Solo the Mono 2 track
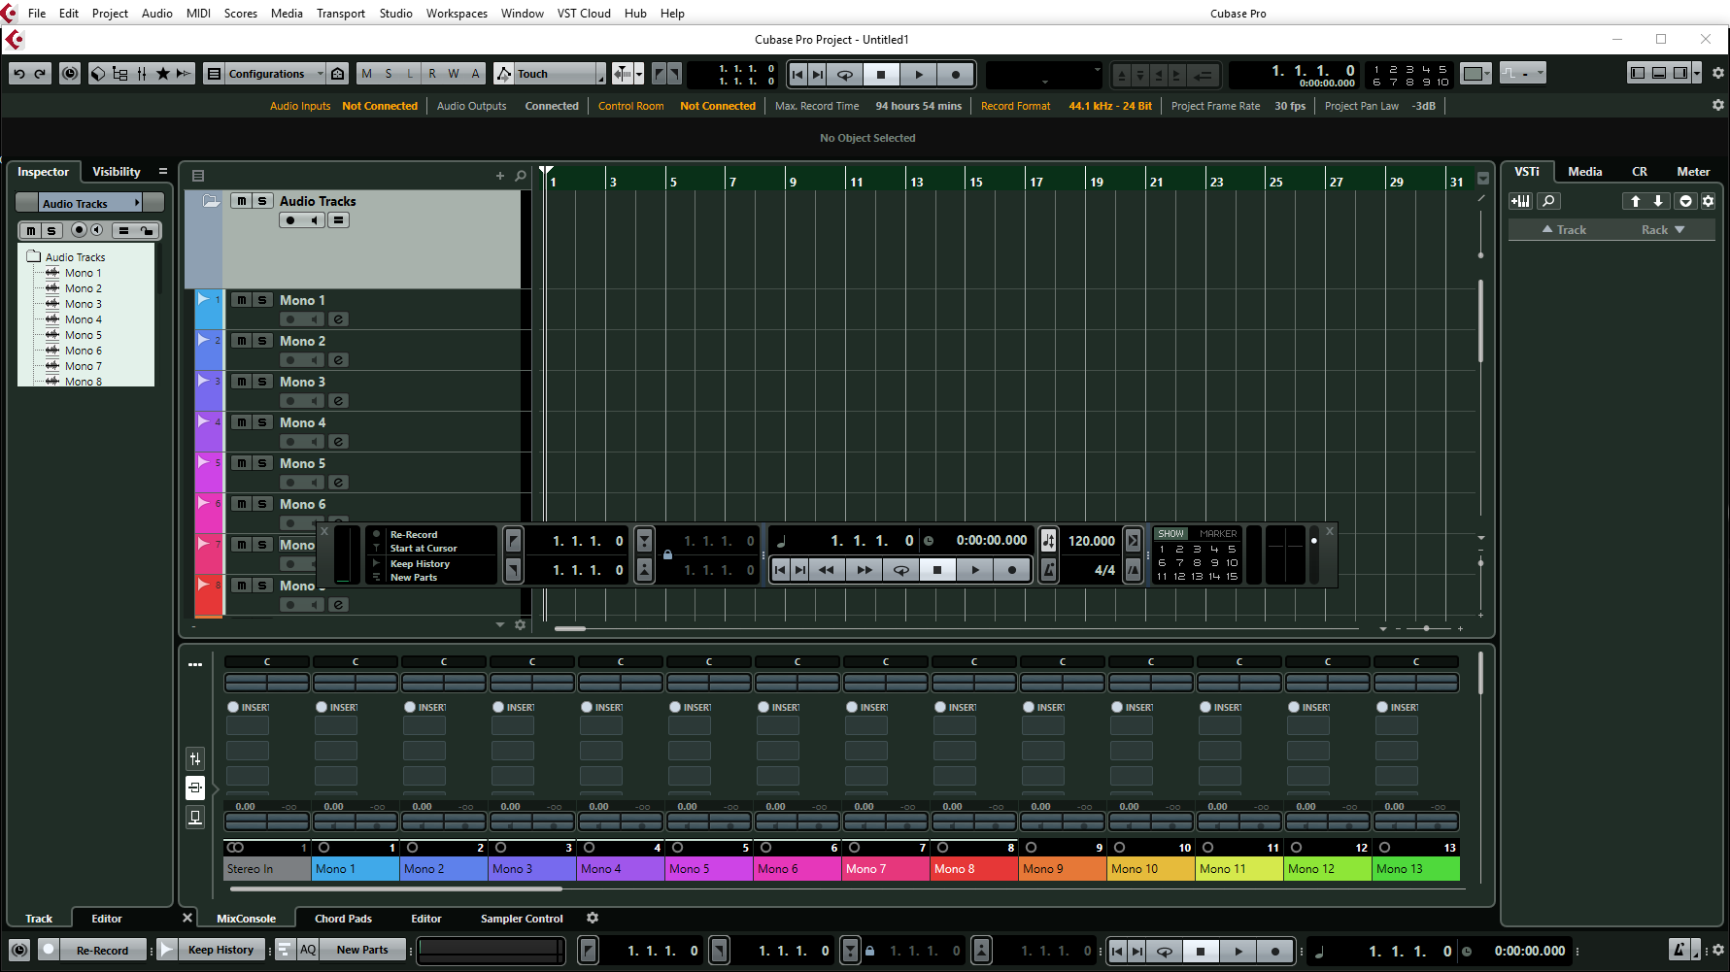 click(262, 341)
